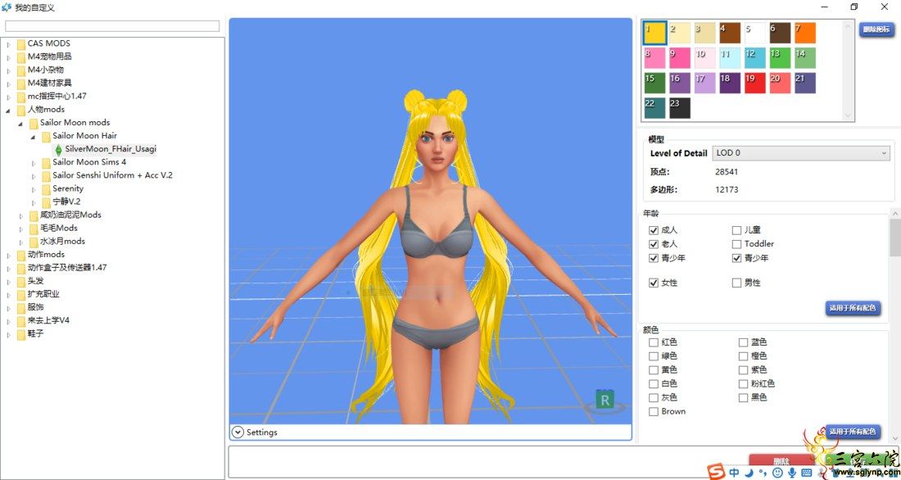This screenshot has height=480, width=901.
Task: Select the 宁静V.2 tree item
Action: tap(66, 202)
